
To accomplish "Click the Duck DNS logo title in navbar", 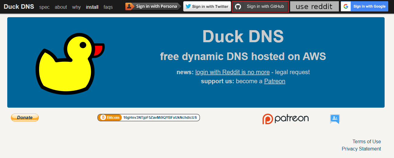I will [19, 7].
